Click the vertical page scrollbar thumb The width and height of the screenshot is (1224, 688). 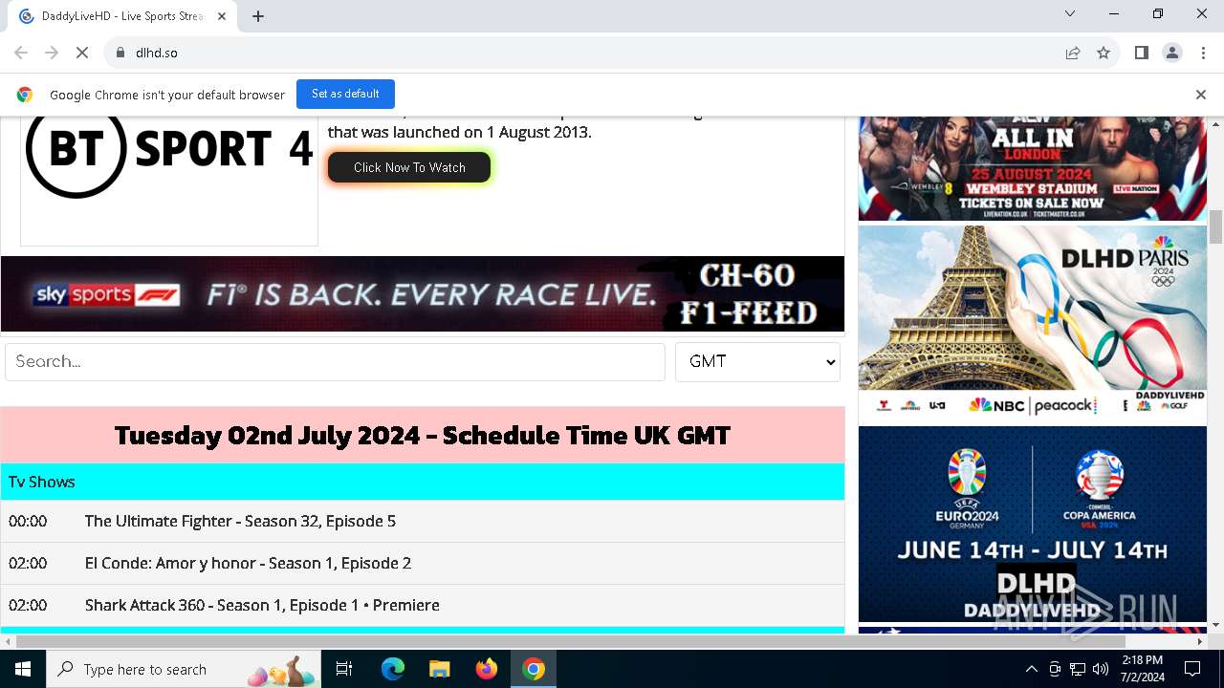pos(1215,226)
